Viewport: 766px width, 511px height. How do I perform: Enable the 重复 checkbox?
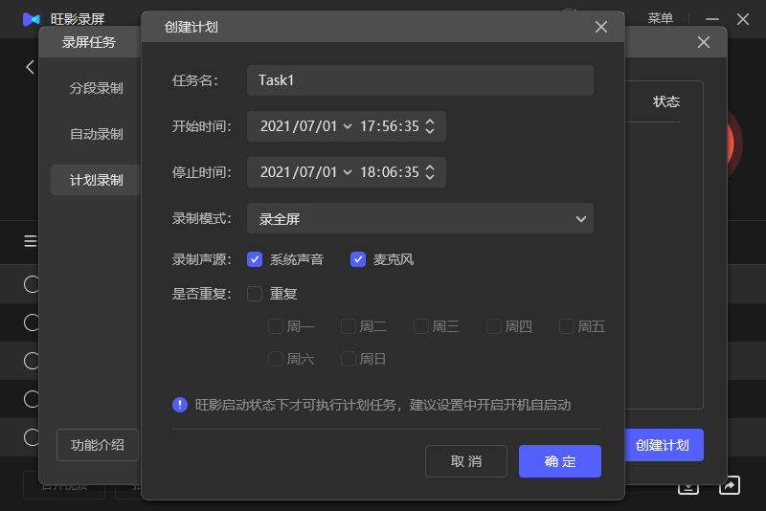(x=255, y=294)
